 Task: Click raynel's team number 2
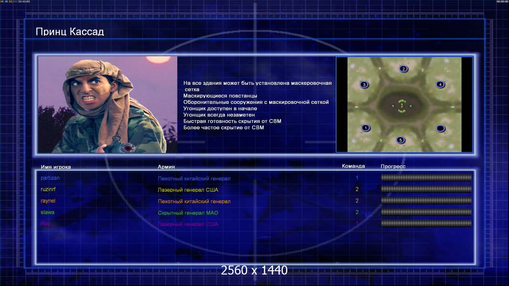point(357,201)
